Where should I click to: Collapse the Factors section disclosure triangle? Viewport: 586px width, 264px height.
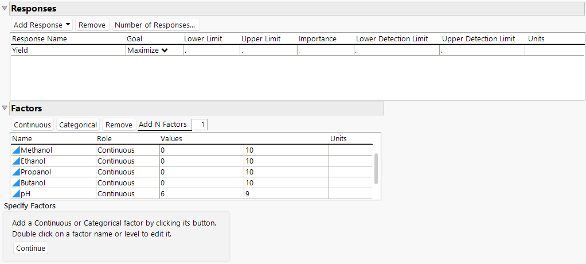click(x=5, y=108)
